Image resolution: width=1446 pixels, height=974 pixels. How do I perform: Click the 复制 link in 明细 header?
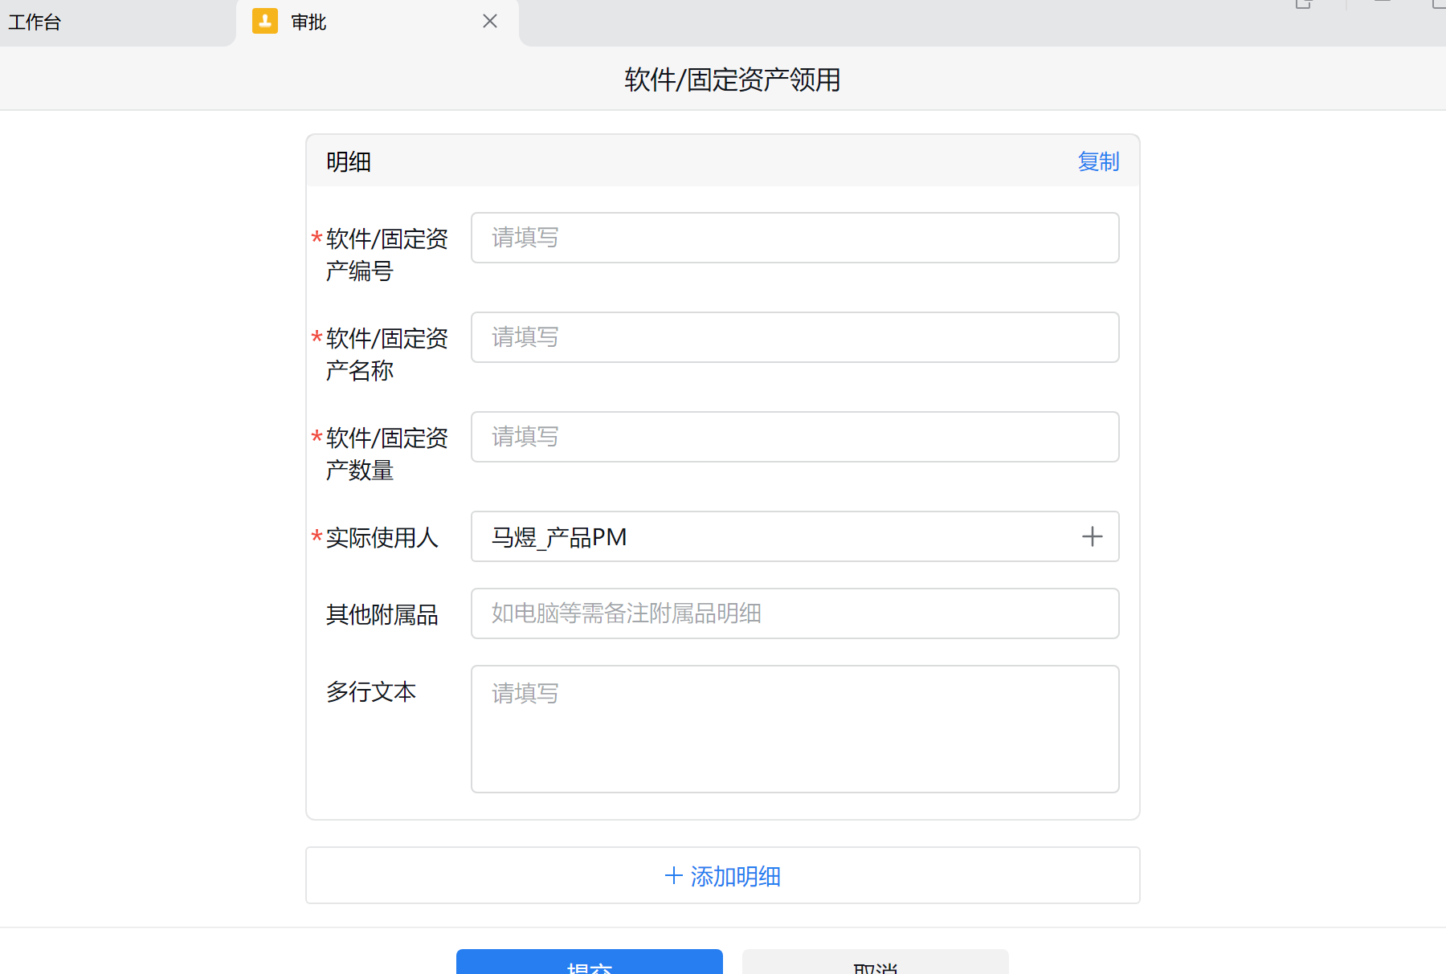click(1097, 161)
